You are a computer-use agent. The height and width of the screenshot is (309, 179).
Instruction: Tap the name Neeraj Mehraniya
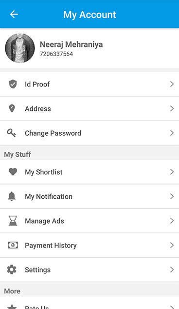click(x=71, y=45)
